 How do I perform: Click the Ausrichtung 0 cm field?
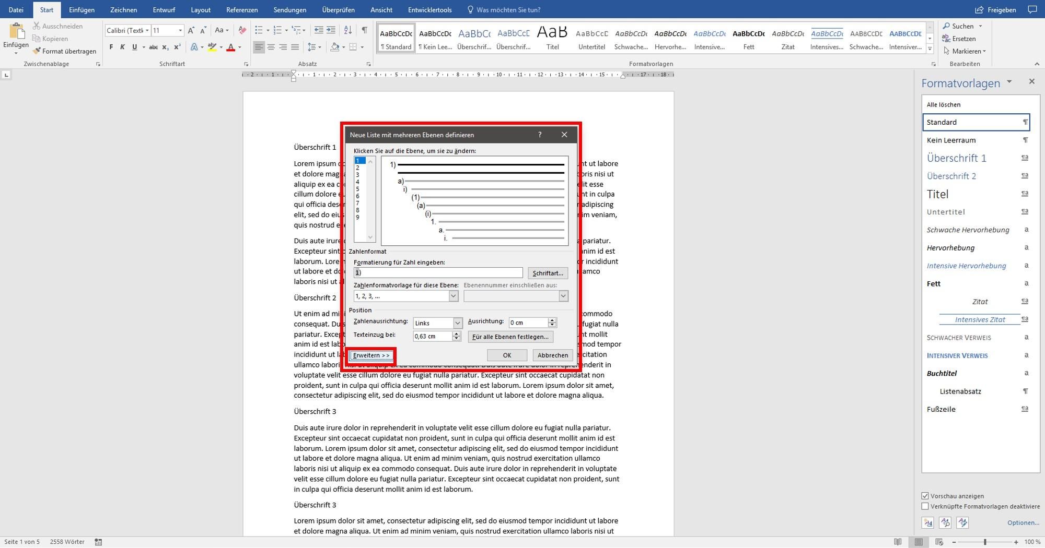pyautogui.click(x=528, y=323)
